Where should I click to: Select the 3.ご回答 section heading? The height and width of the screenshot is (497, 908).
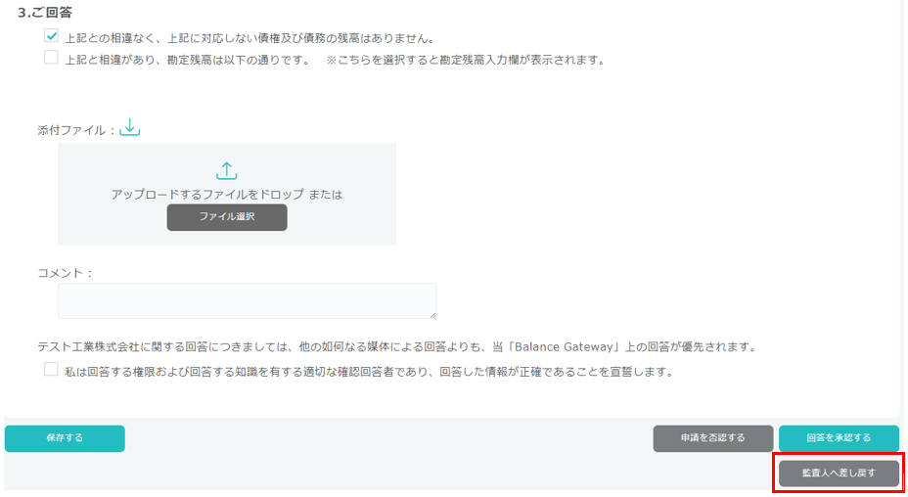[x=45, y=13]
